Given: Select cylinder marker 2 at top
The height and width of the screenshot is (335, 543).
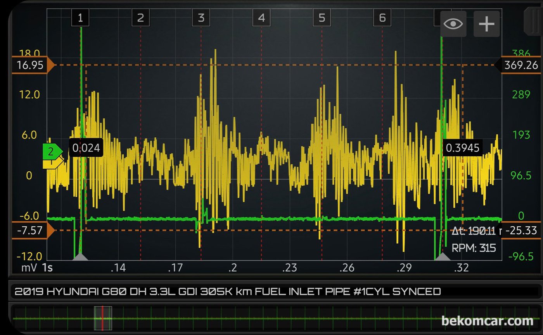Looking at the screenshot, I should click(x=140, y=18).
